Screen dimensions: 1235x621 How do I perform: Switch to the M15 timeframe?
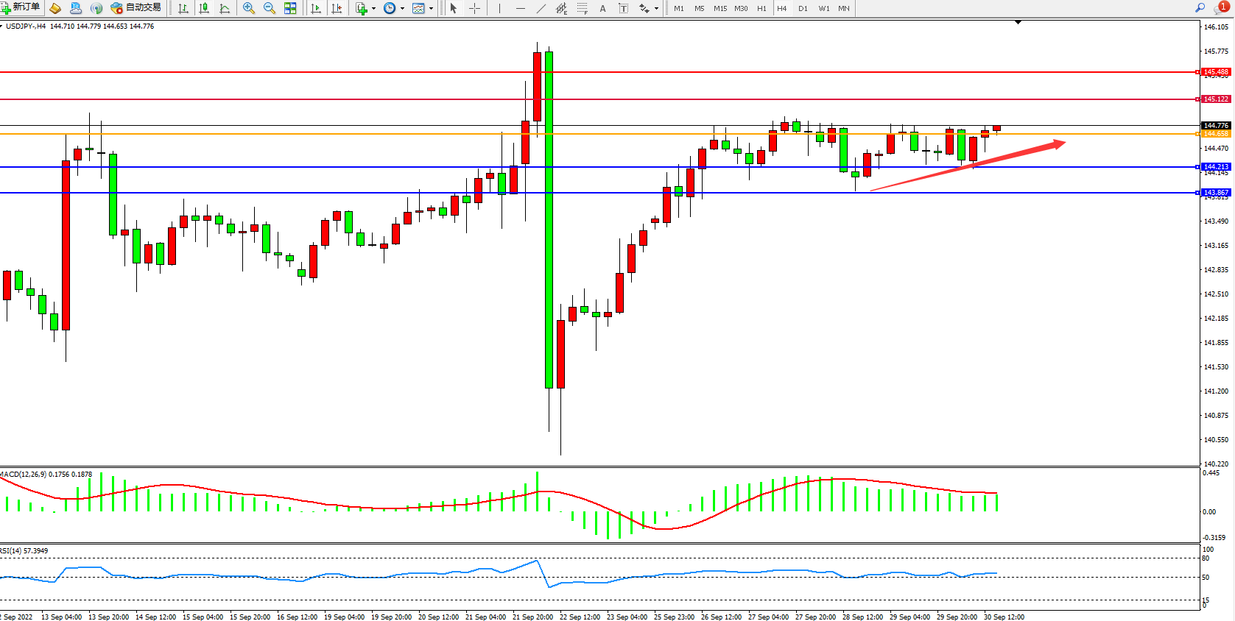[x=719, y=9]
